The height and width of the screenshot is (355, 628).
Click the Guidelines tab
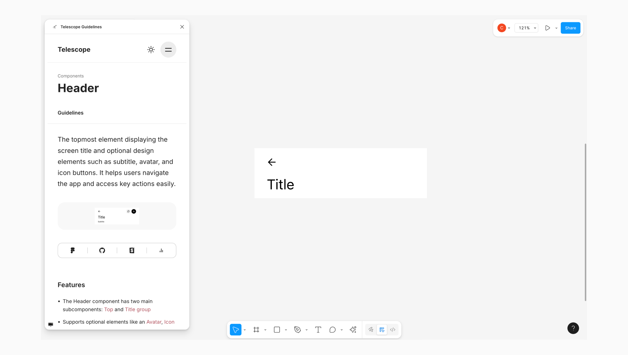(x=71, y=113)
